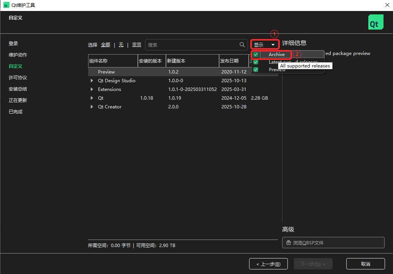Image resolution: width=393 pixels, height=274 pixels.
Task: Select the 安装总结 step in sidebar
Action: point(18,89)
